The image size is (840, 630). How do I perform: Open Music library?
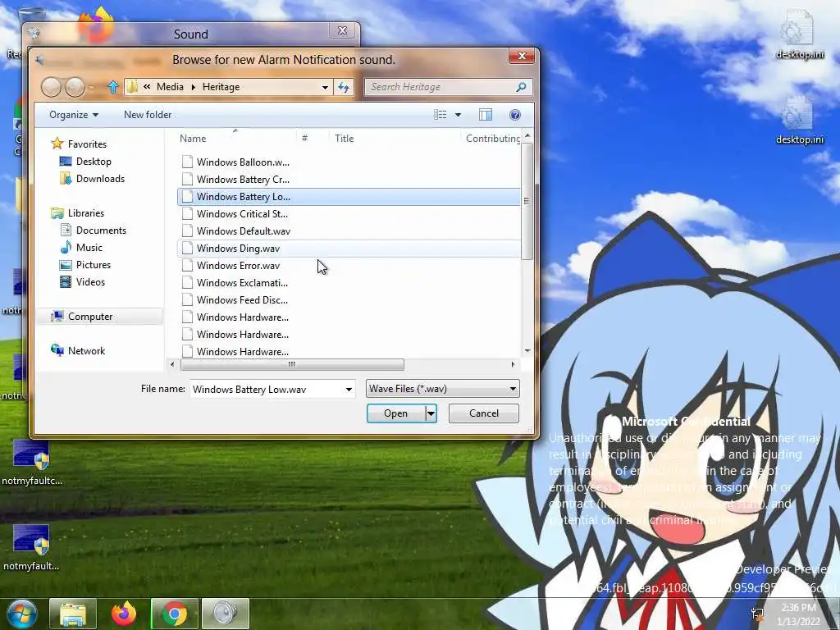pos(89,248)
